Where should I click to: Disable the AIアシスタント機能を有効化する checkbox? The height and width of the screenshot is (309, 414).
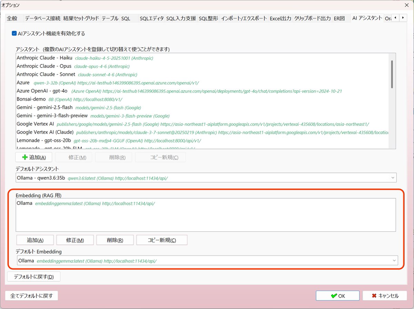(x=14, y=33)
